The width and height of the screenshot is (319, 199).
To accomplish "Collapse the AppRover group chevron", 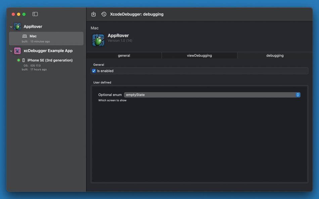I will point(11,27).
